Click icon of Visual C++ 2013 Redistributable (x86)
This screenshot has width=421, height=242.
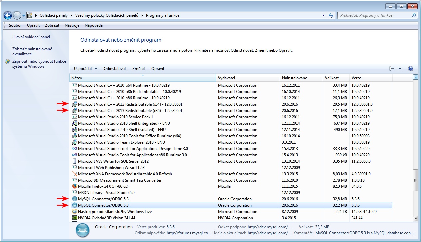(75, 111)
